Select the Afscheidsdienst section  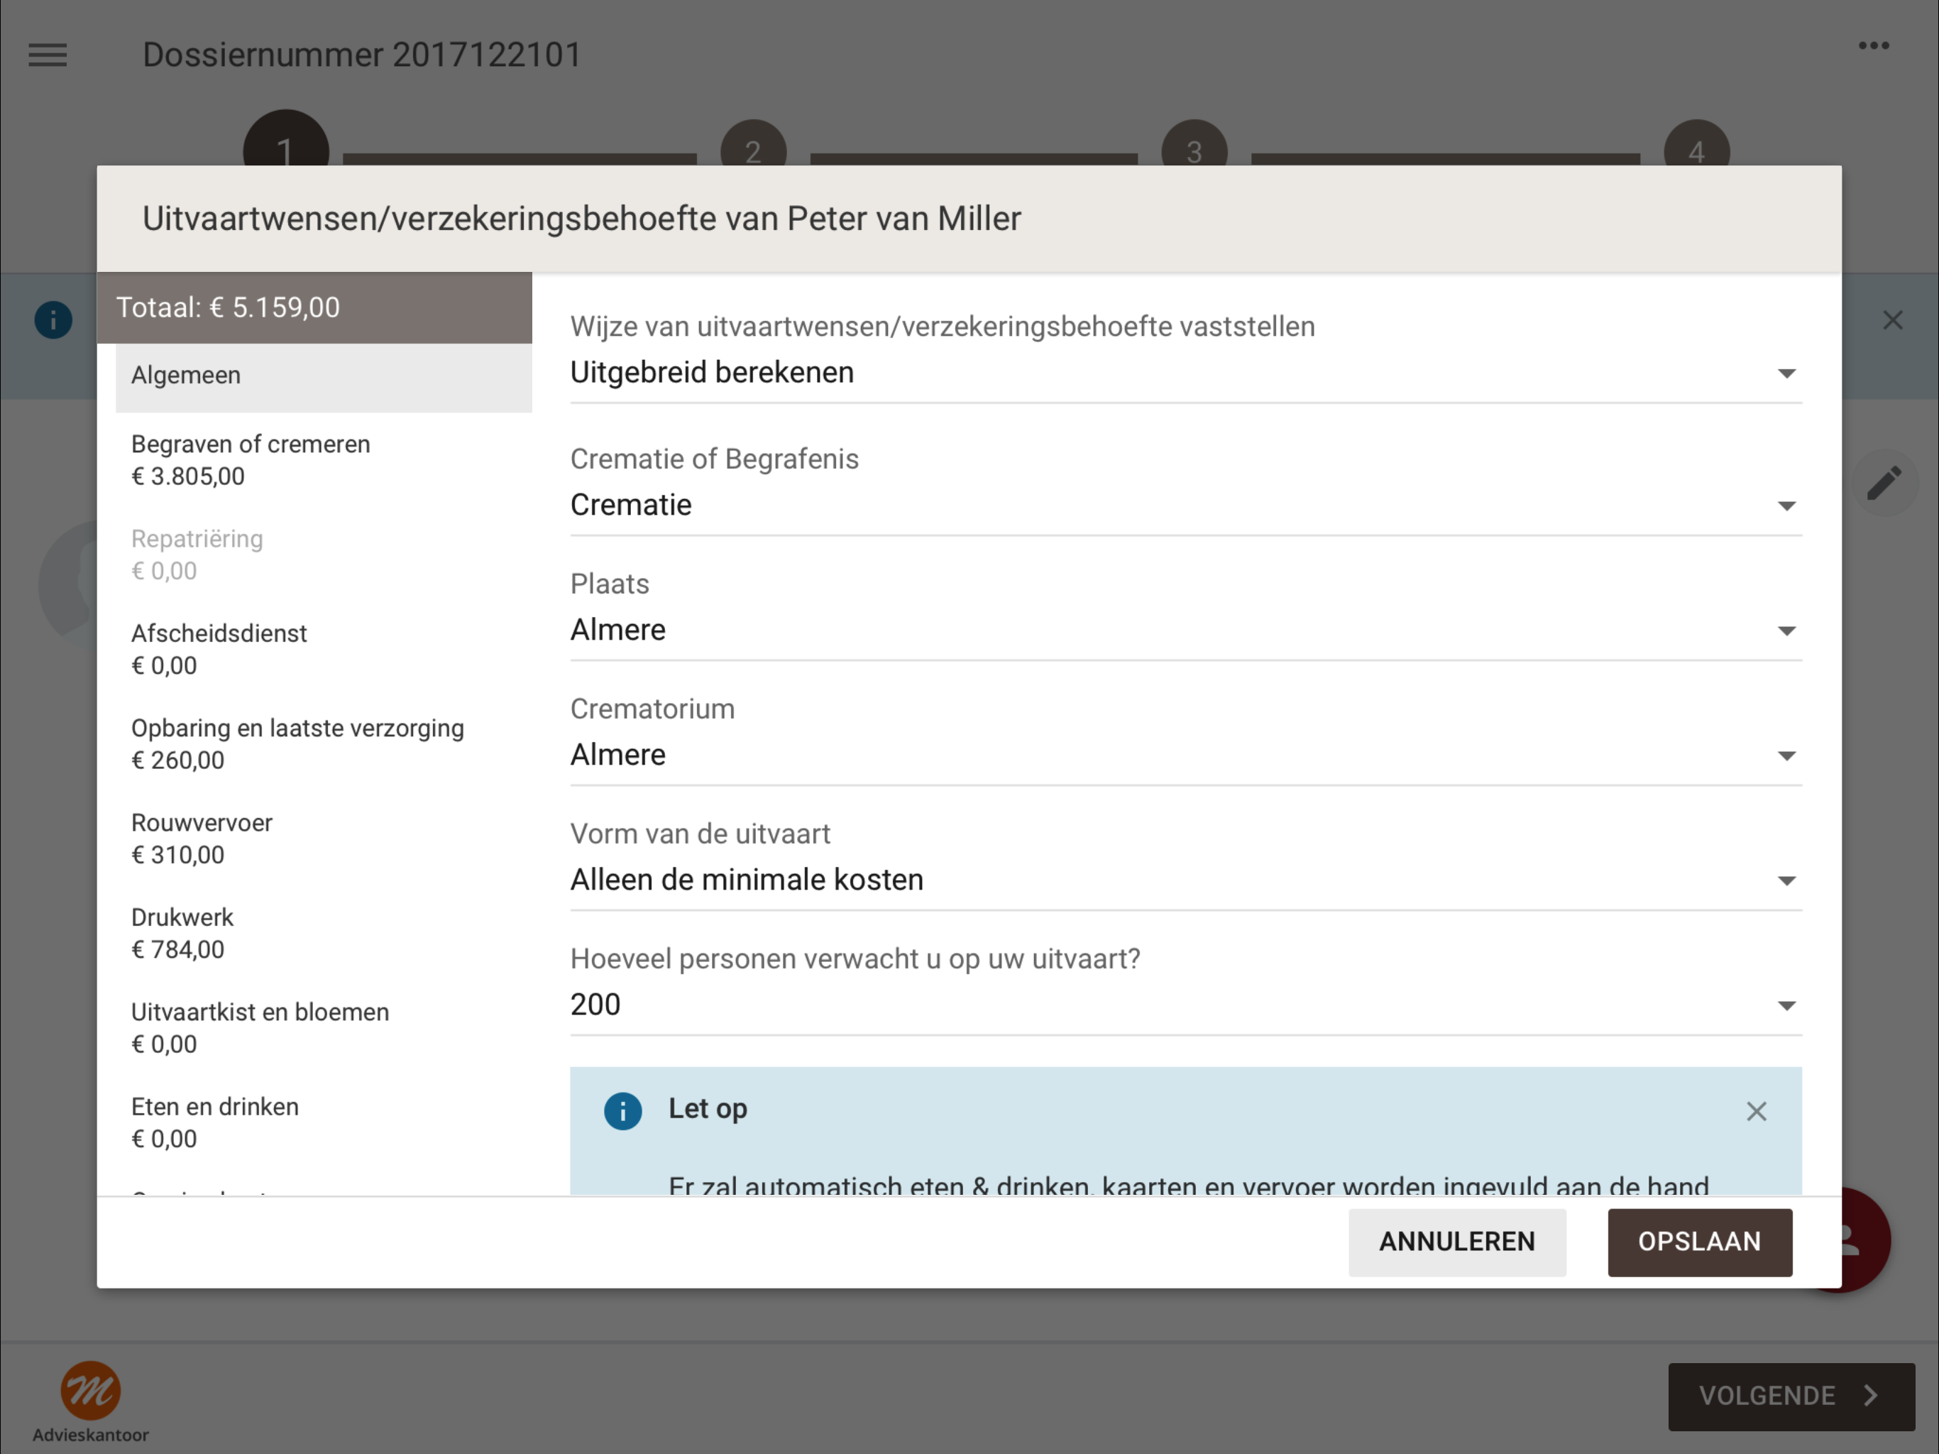click(324, 650)
